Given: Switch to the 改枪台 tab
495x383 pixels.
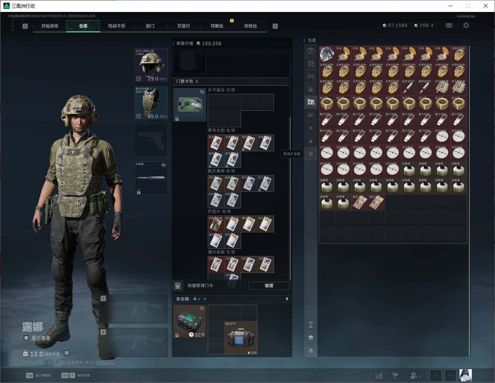Looking at the screenshot, I should pos(250,26).
